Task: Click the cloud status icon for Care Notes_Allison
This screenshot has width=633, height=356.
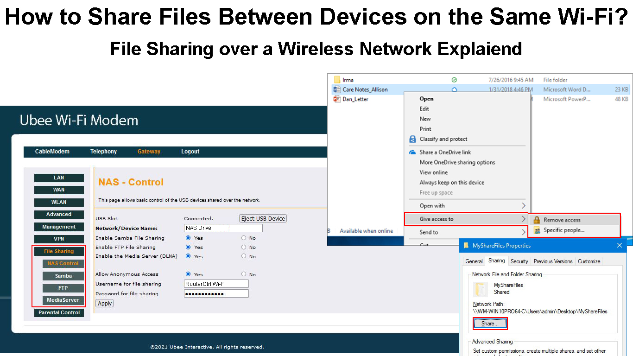Action: coord(454,89)
